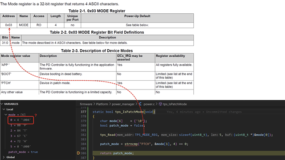Click the tps_IsPatchMode symbol cube icon
This screenshot has width=285, height=160.
click(160, 104)
